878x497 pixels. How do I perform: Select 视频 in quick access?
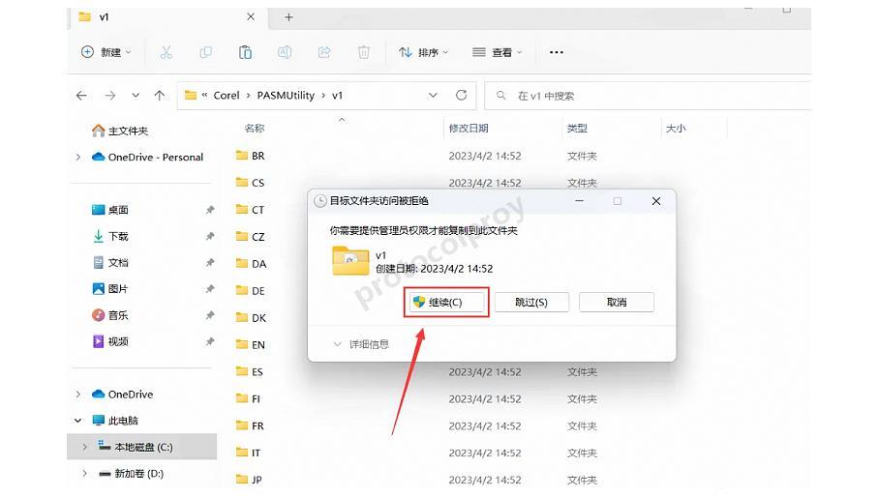click(111, 341)
